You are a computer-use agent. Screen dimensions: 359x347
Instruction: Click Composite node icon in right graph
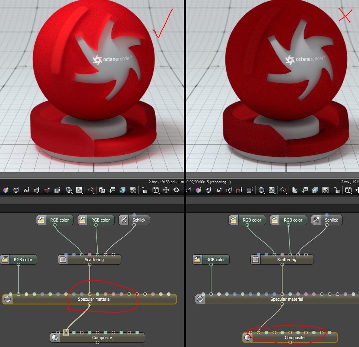click(248, 338)
